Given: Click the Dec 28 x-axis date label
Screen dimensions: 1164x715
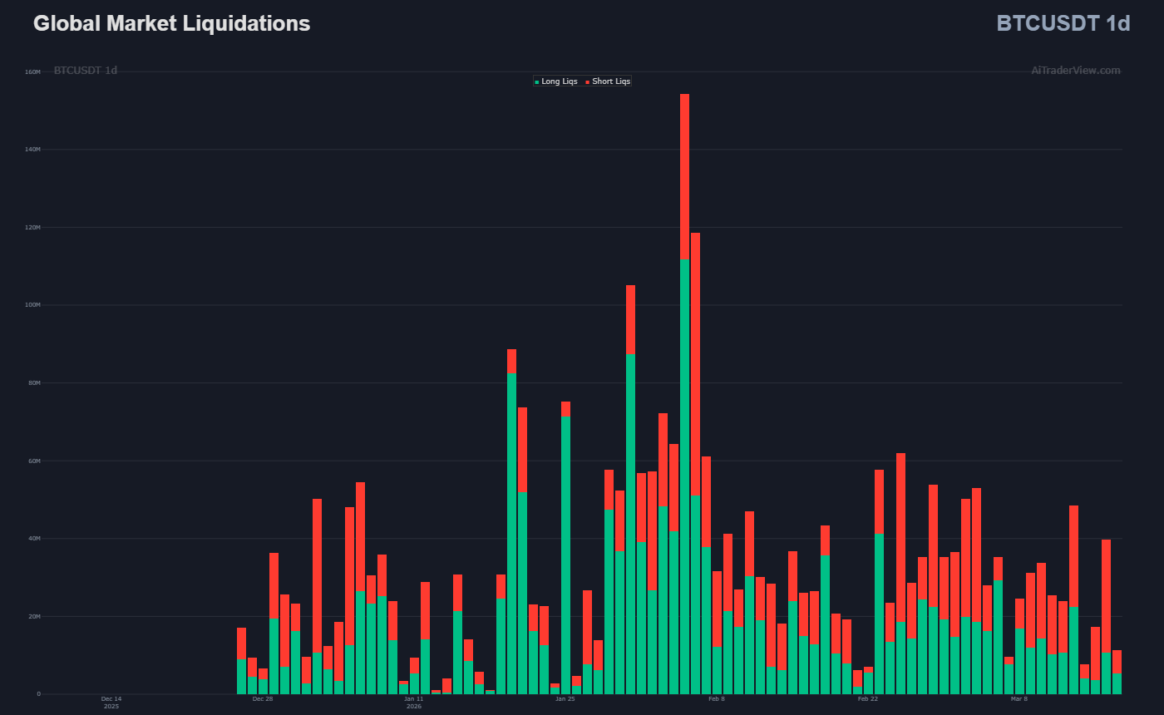Looking at the screenshot, I should 263,699.
